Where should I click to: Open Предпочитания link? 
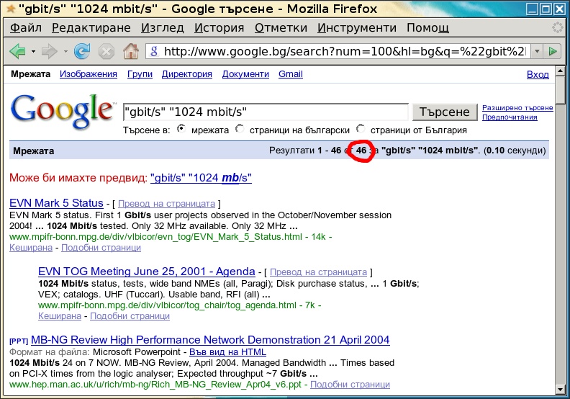(510, 117)
